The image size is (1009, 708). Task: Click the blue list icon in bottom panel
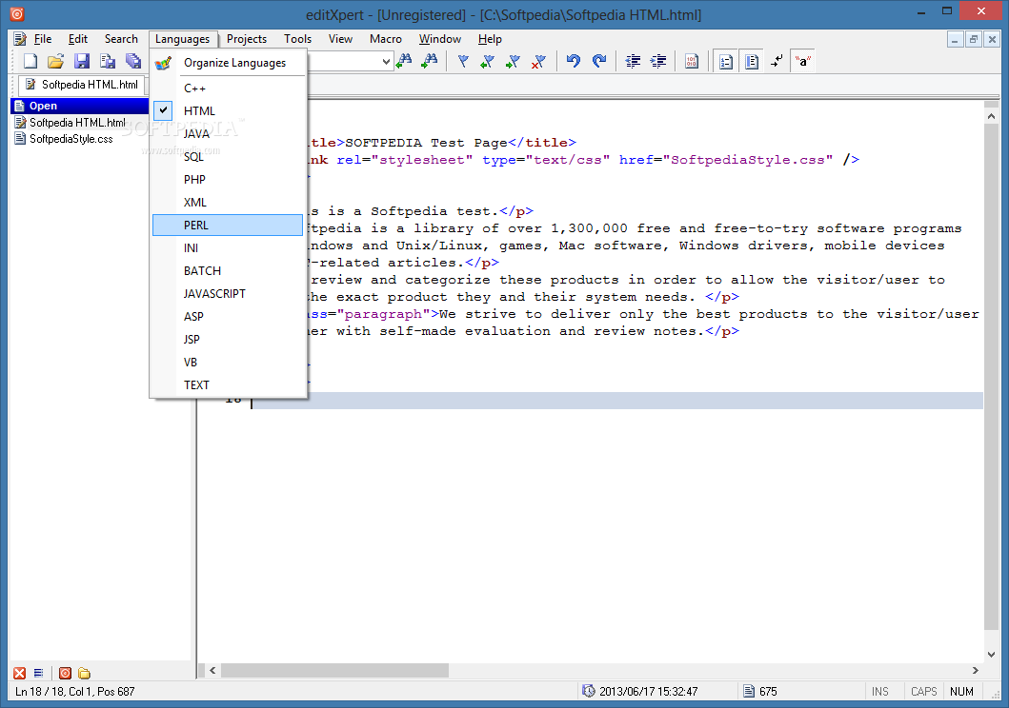[39, 673]
